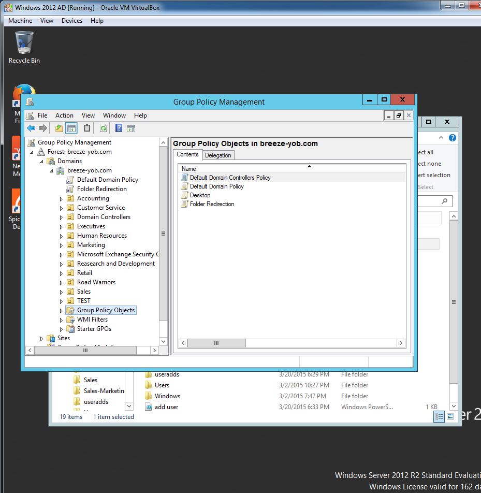Viewport: 481px width, 493px height.
Task: Switch File Explorer to details view icon
Action: [439, 416]
